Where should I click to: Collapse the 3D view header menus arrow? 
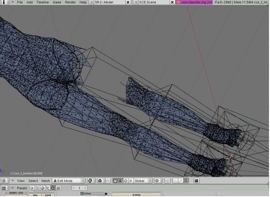(x=12, y=181)
